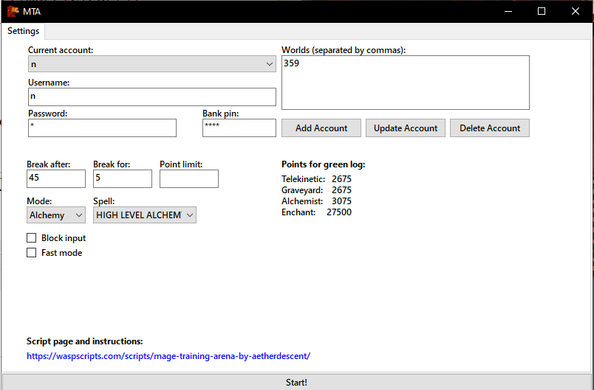Open the waspscripts.com script page link
Viewport: 594px width, 390px height.
(x=168, y=356)
